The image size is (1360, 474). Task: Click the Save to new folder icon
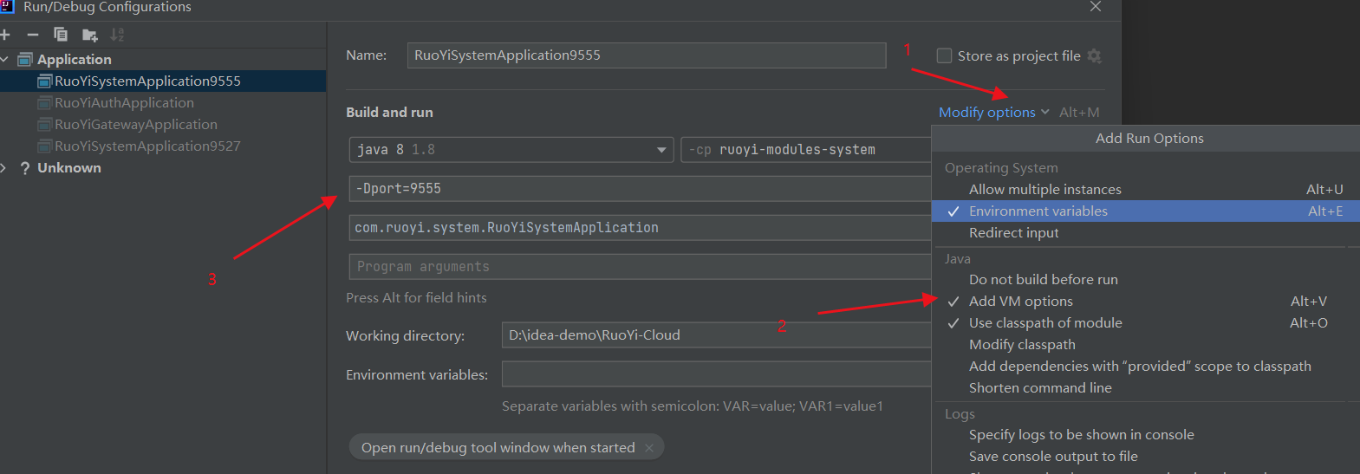[x=89, y=35]
